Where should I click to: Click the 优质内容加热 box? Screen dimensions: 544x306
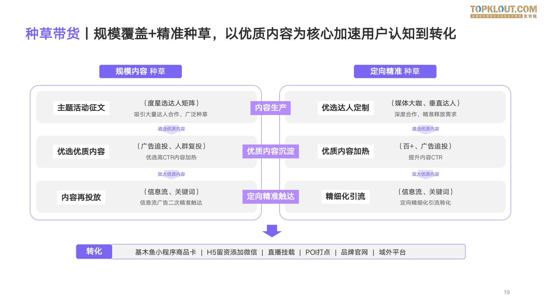tap(345, 151)
